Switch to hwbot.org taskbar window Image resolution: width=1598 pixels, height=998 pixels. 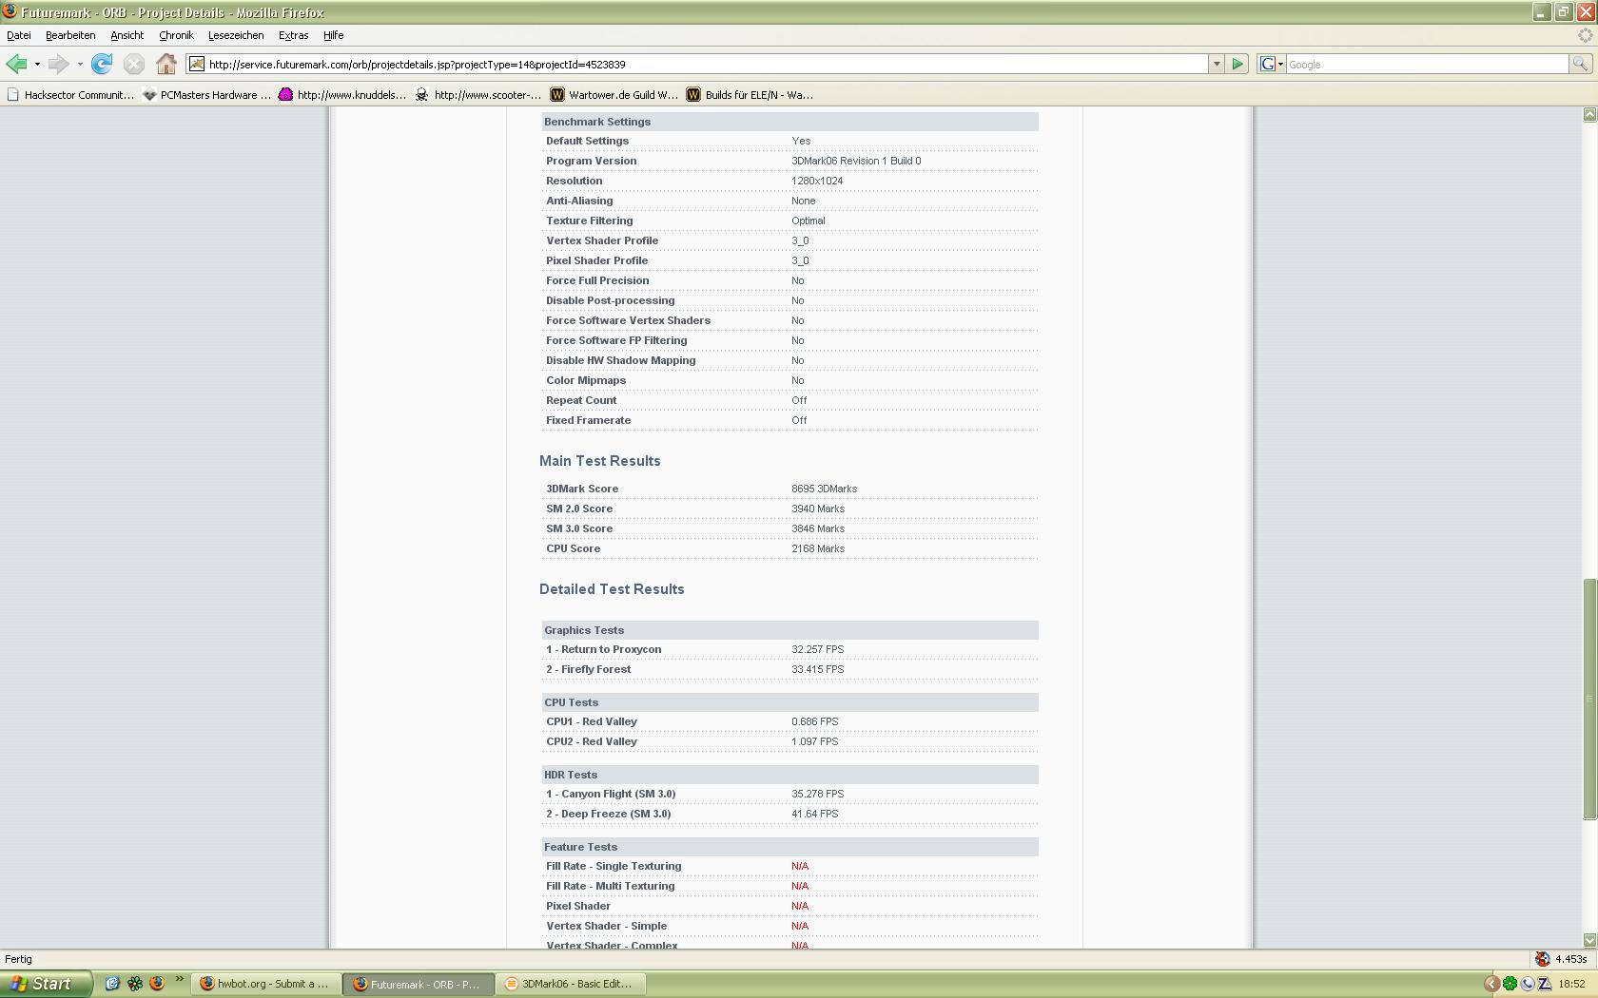point(264,984)
